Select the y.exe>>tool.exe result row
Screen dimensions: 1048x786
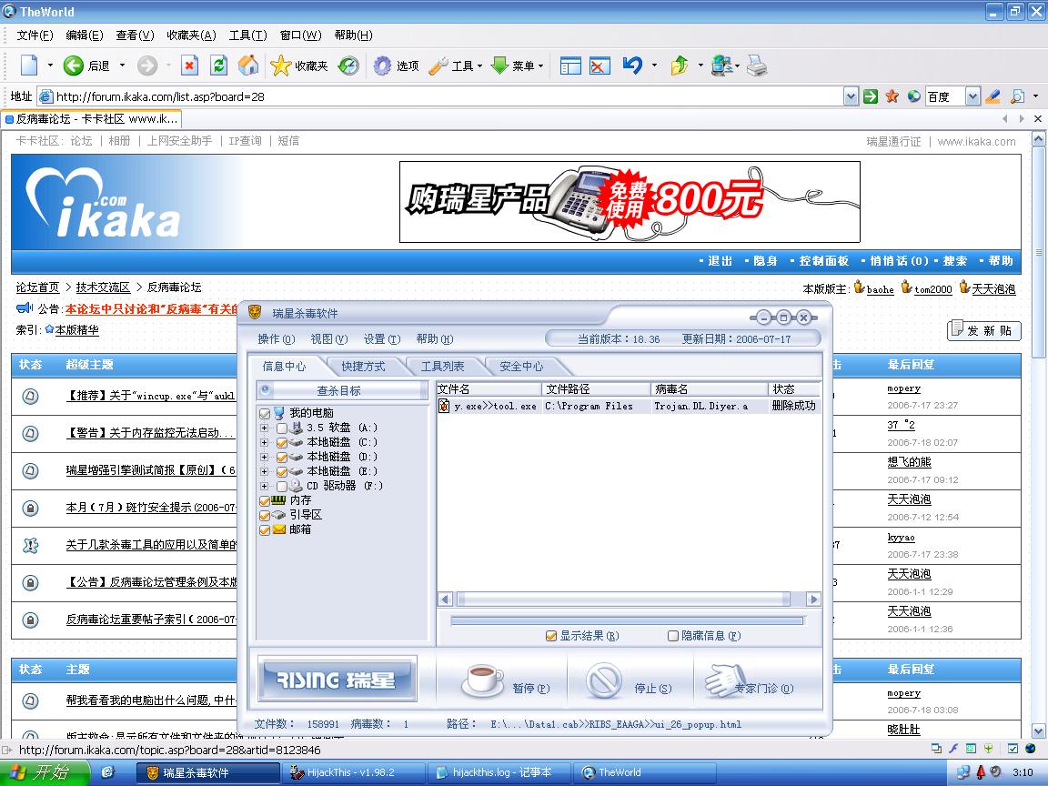629,406
